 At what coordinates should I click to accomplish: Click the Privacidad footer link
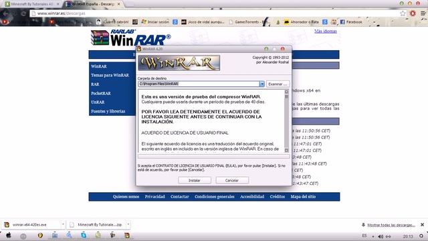tap(154, 197)
